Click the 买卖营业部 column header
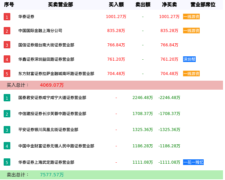The image size is (225, 180). (x=61, y=5)
